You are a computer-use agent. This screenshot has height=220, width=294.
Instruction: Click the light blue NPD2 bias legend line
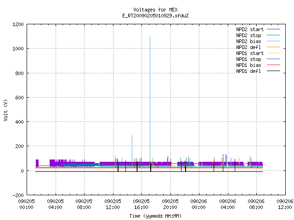click(x=273, y=41)
